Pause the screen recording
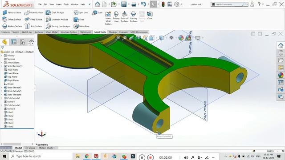 point(142,157)
